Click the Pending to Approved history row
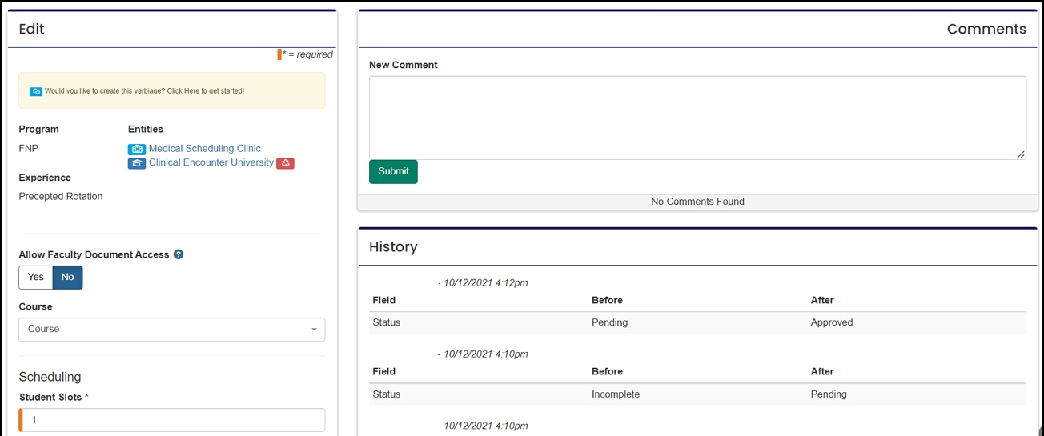Image resolution: width=1044 pixels, height=436 pixels. tap(697, 322)
